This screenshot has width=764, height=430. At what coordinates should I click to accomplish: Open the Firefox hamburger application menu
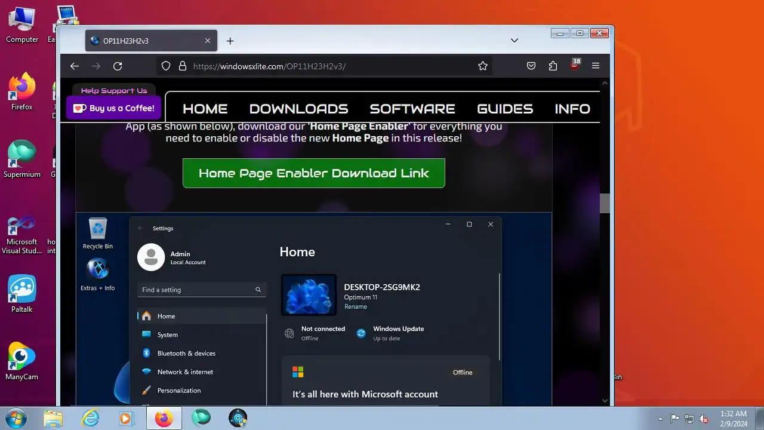tap(596, 66)
